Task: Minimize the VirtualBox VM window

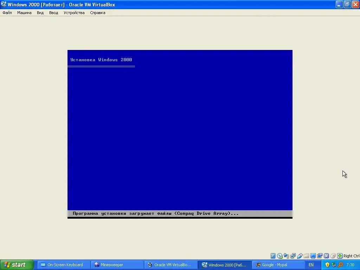Action: pos(339,4)
